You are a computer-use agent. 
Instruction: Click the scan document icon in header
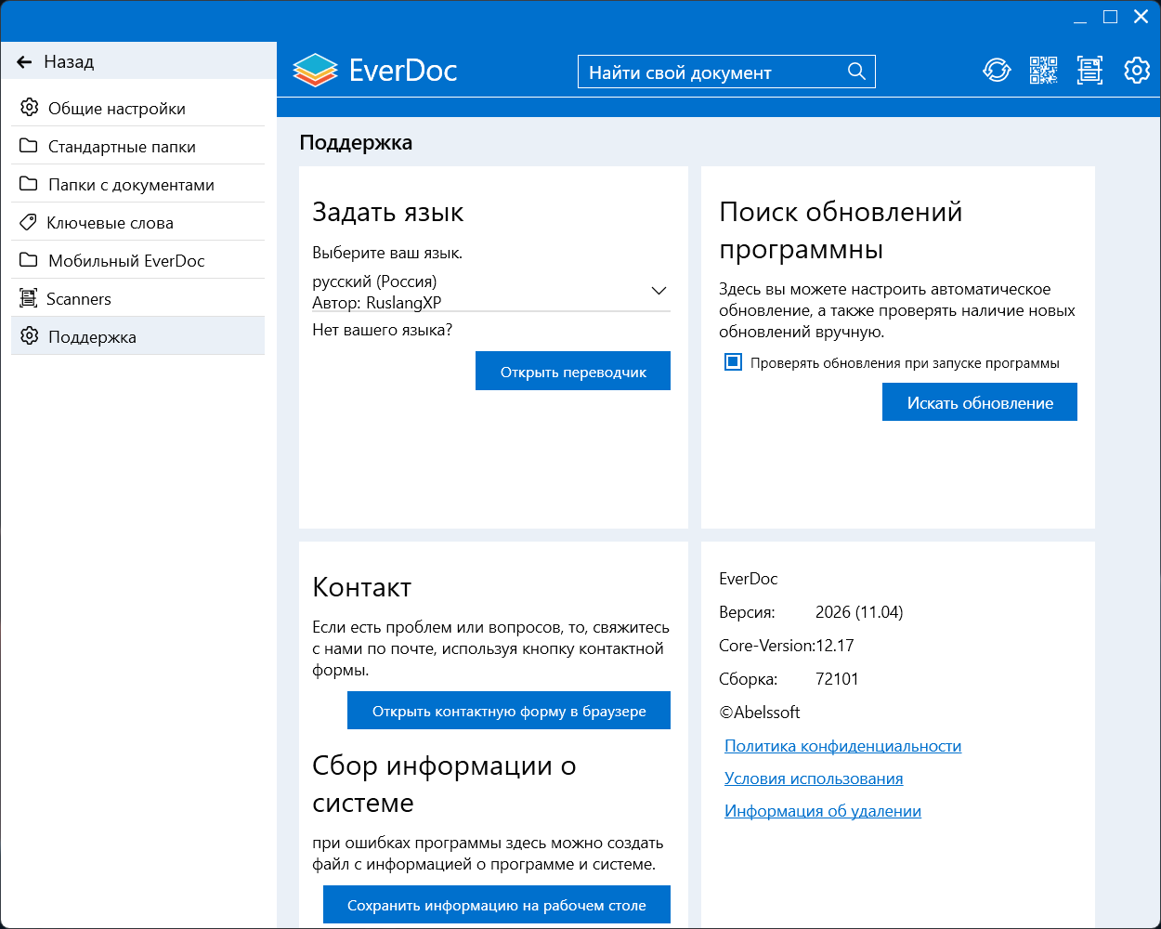1089,71
